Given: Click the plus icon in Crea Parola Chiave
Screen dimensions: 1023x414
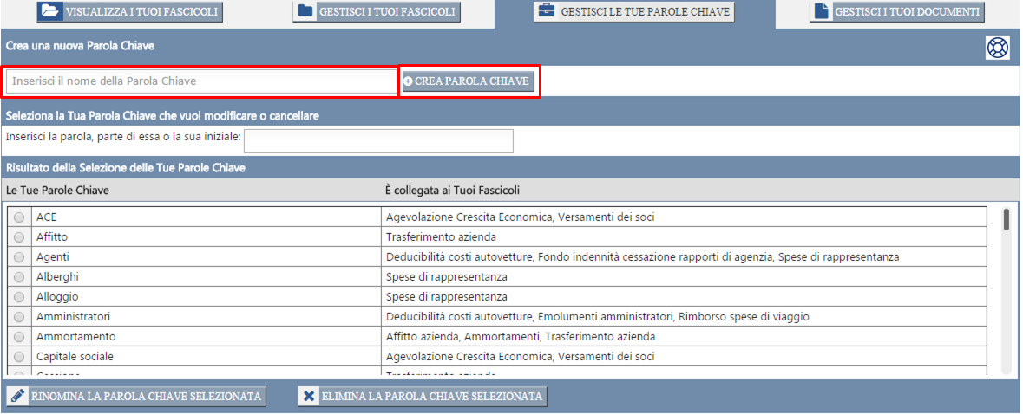Looking at the screenshot, I should tap(409, 81).
